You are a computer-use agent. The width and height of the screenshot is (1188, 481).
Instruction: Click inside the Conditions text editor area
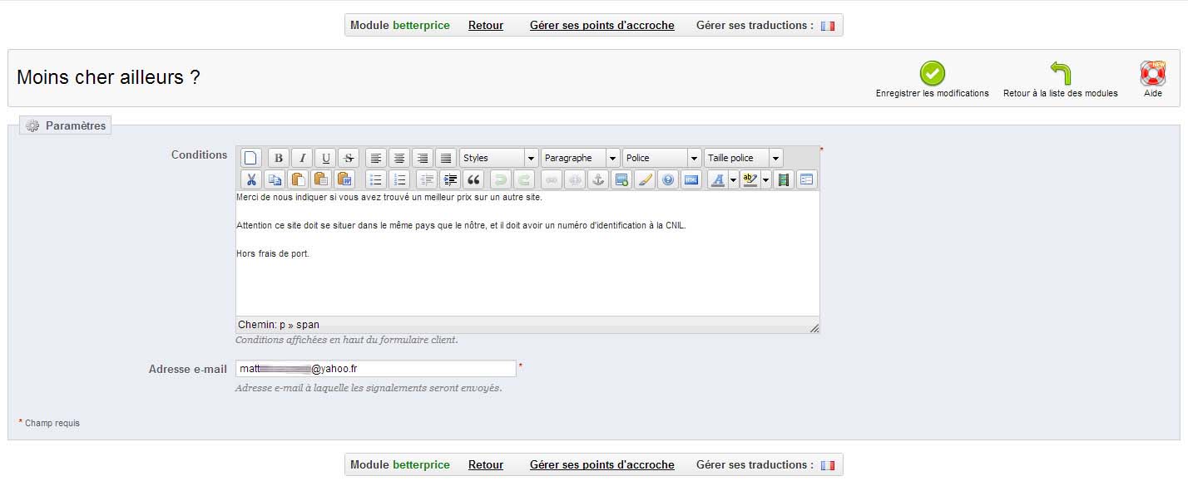[x=527, y=253]
